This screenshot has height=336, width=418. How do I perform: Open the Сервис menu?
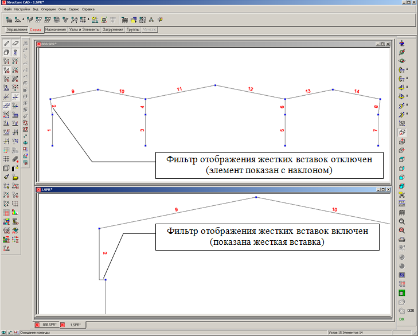(x=75, y=10)
